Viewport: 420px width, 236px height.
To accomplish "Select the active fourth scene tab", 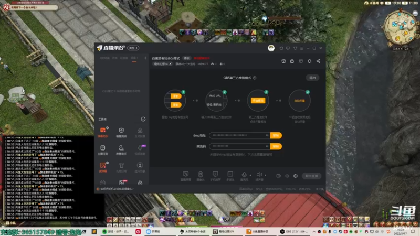I will pos(134,58).
